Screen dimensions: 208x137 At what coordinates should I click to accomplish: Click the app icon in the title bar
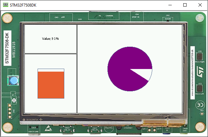(x=6, y=5)
